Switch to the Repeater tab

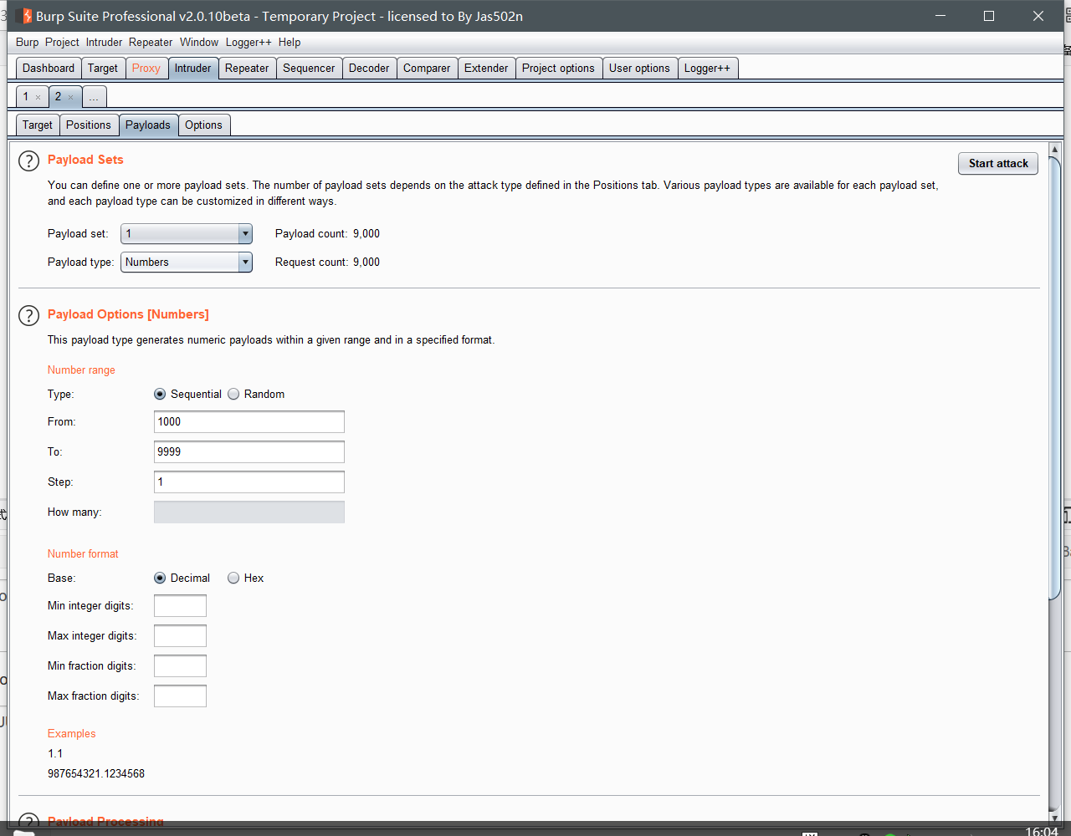coord(247,69)
